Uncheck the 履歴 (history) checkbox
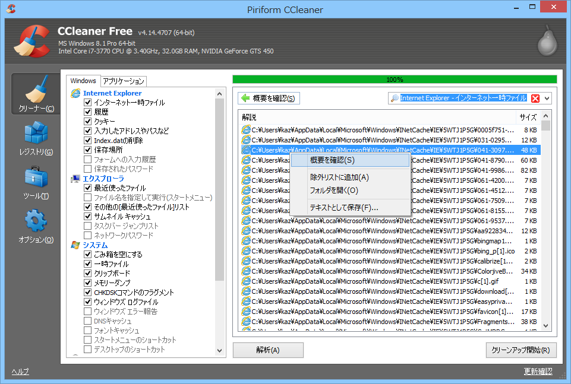The height and width of the screenshot is (384, 571). click(87, 112)
